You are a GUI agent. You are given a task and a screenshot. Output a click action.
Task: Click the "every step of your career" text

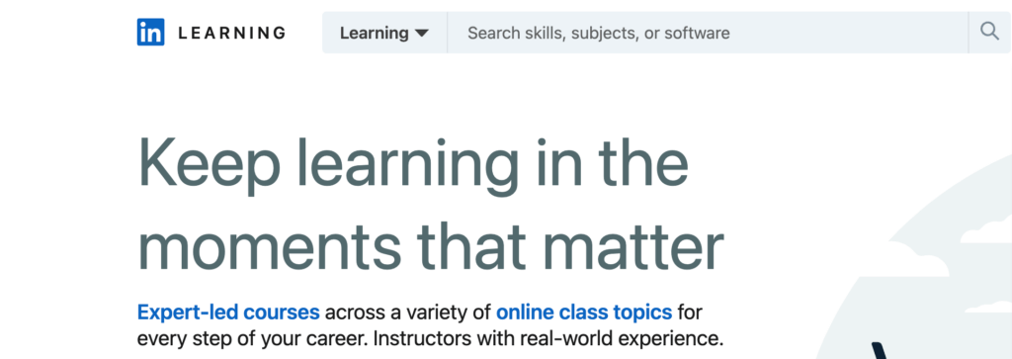pyautogui.click(x=252, y=339)
